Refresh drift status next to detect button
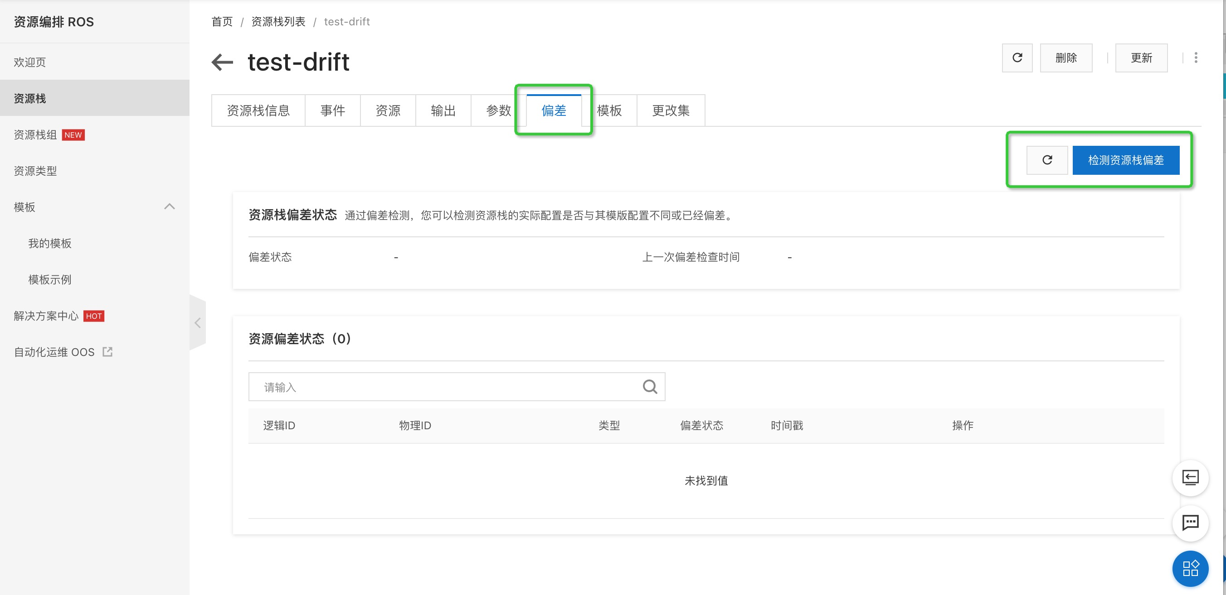 pos(1047,160)
